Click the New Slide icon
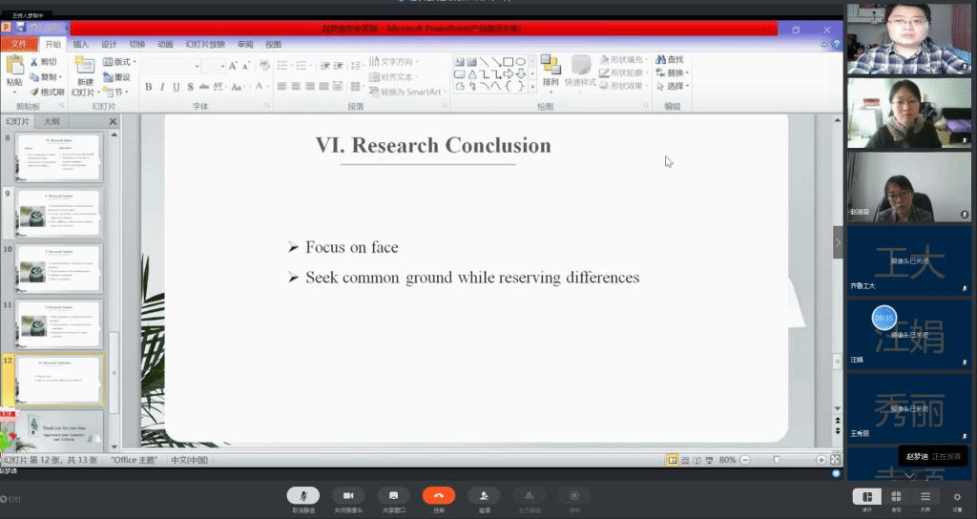The image size is (977, 519). (x=85, y=70)
